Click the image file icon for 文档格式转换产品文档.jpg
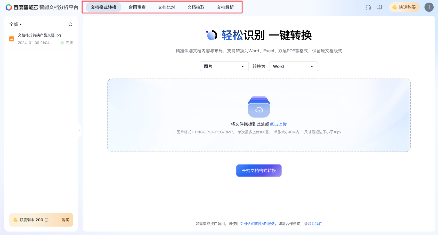This screenshot has height=235, width=438. [12, 39]
